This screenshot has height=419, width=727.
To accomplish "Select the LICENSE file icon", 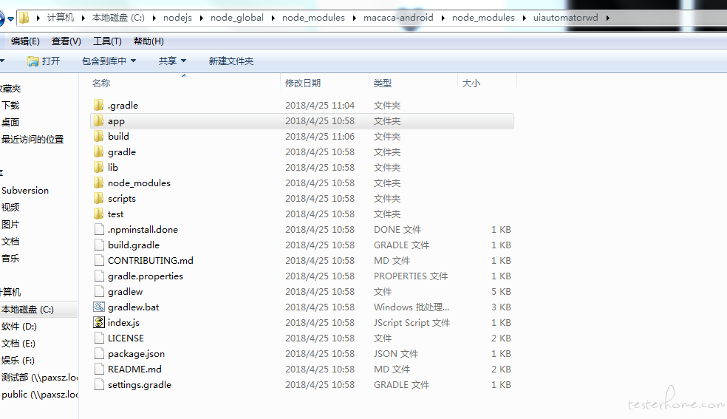I will coord(99,338).
